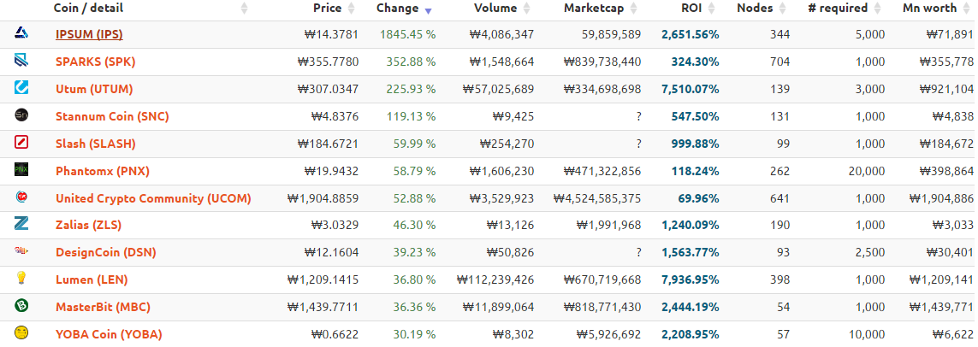This screenshot has width=978, height=347.
Task: Open the SPARKS (SPK) coin link
Action: [x=96, y=62]
